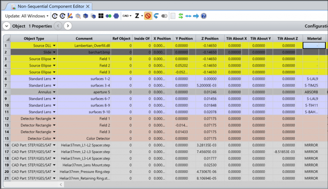Open the CAD dropdown in toolbar
This screenshot has height=189, width=328.
pyautogui.click(x=127, y=16)
